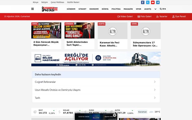
Task: Open the Çerez Politikası link
Action: [x=57, y=2]
